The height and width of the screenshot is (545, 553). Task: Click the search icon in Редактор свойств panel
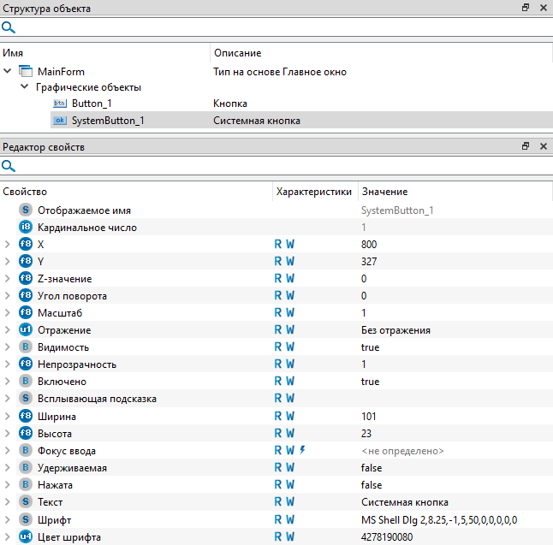tap(9, 166)
